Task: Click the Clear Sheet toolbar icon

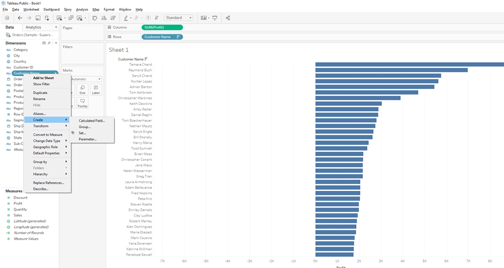Action: click(79, 18)
